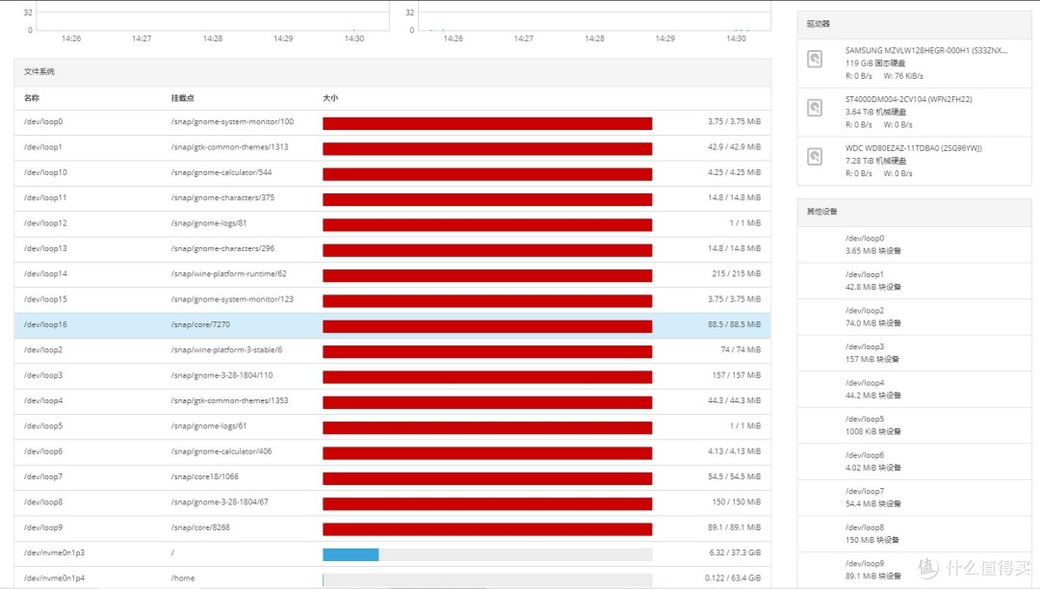The height and width of the screenshot is (589, 1040).
Task: Select the /dev/loop14 filesystem row
Action: (392, 274)
